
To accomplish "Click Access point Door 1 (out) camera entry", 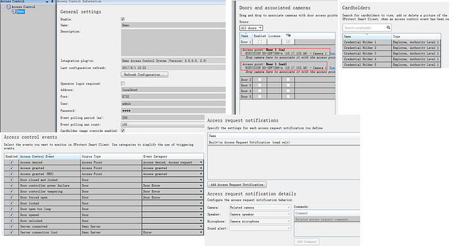I will point(284,66).
